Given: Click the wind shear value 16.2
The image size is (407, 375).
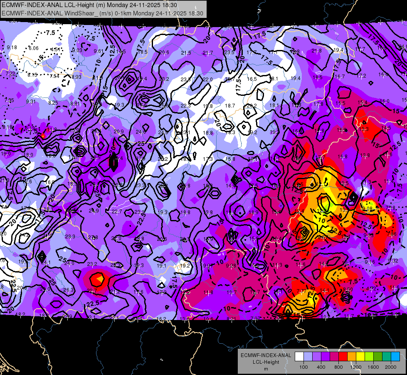Looking at the screenshot, I should tap(161, 318).
